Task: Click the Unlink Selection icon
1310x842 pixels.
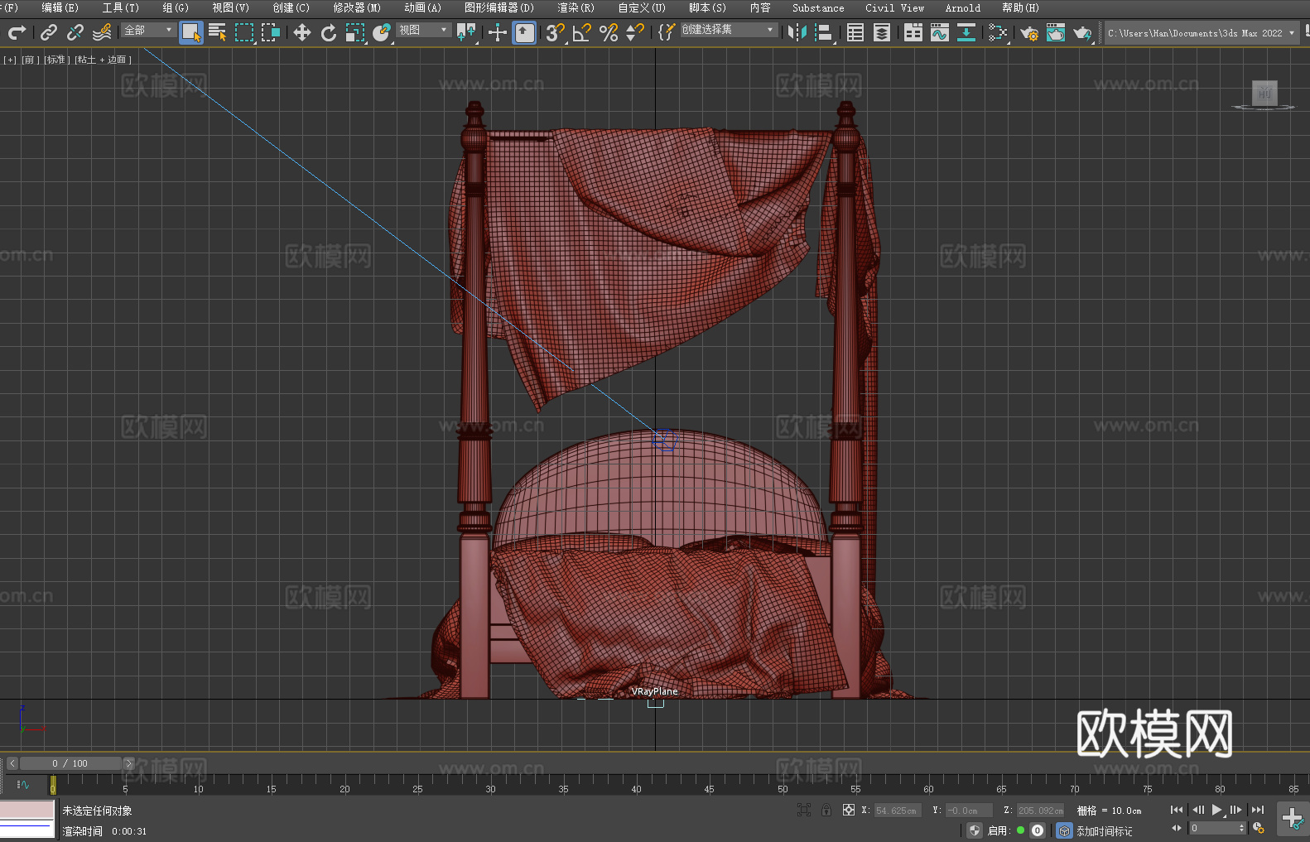Action: [x=75, y=32]
